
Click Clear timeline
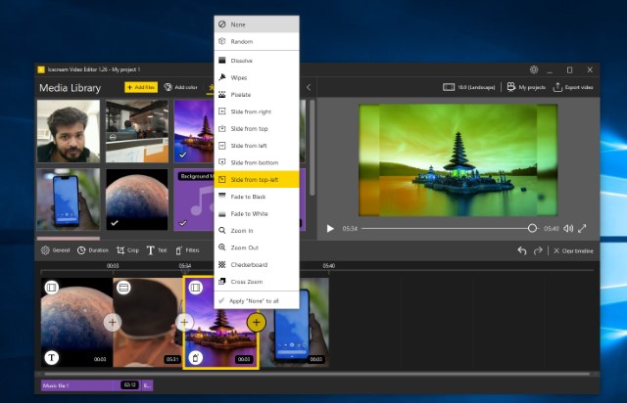pos(573,250)
